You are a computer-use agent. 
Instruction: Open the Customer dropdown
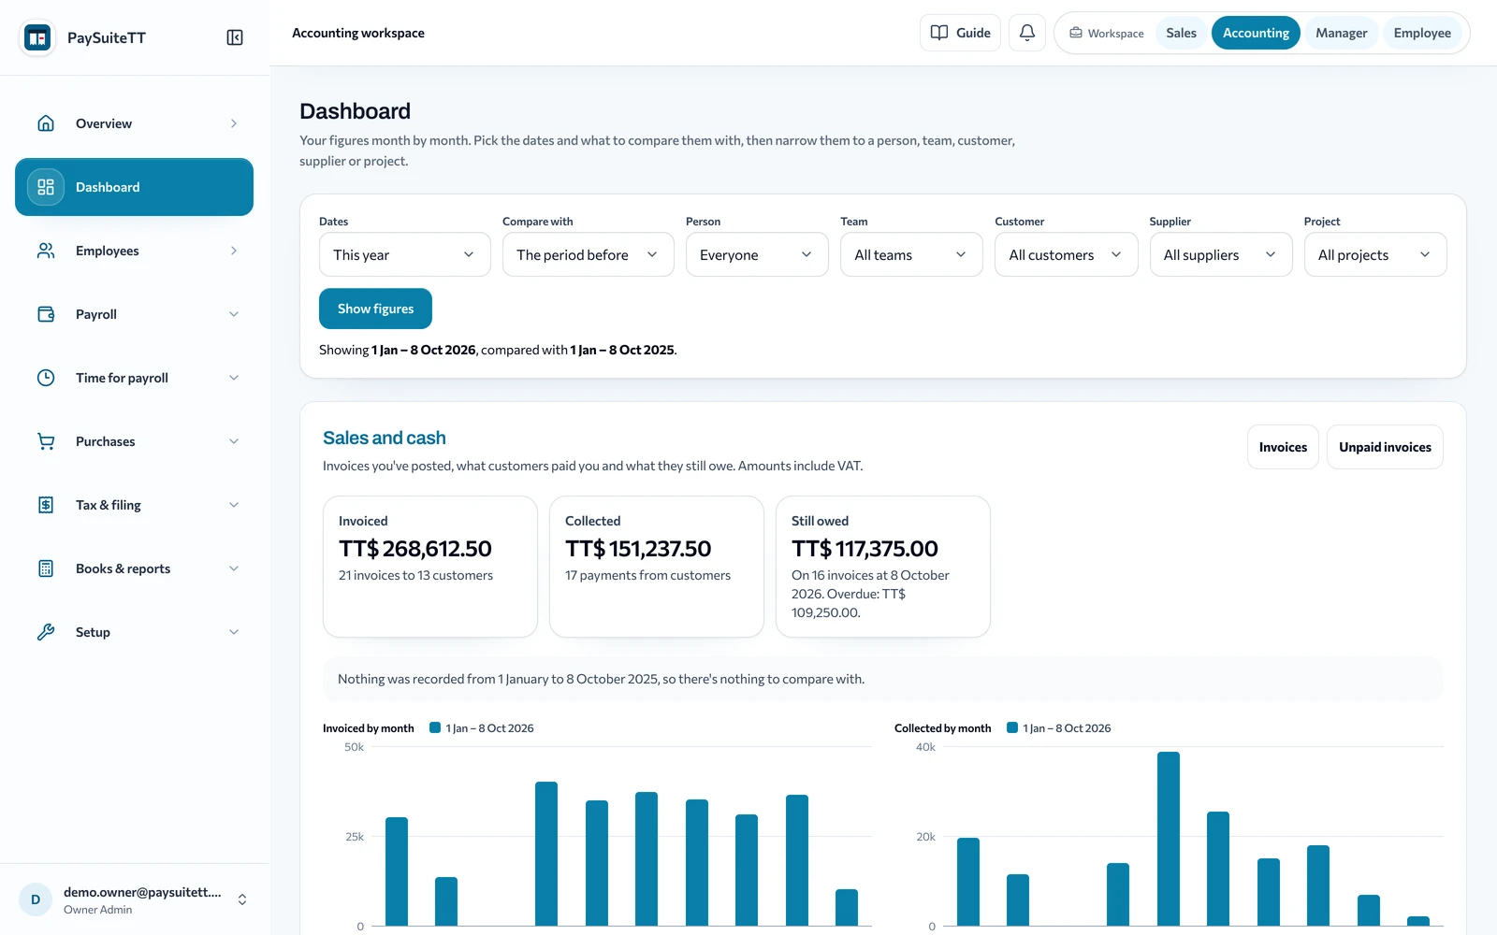[1066, 254]
